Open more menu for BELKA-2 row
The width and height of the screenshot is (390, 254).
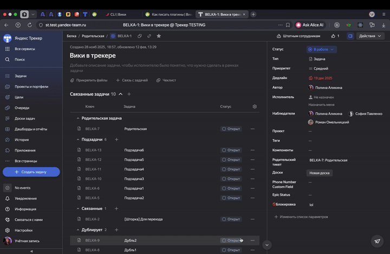(252, 219)
